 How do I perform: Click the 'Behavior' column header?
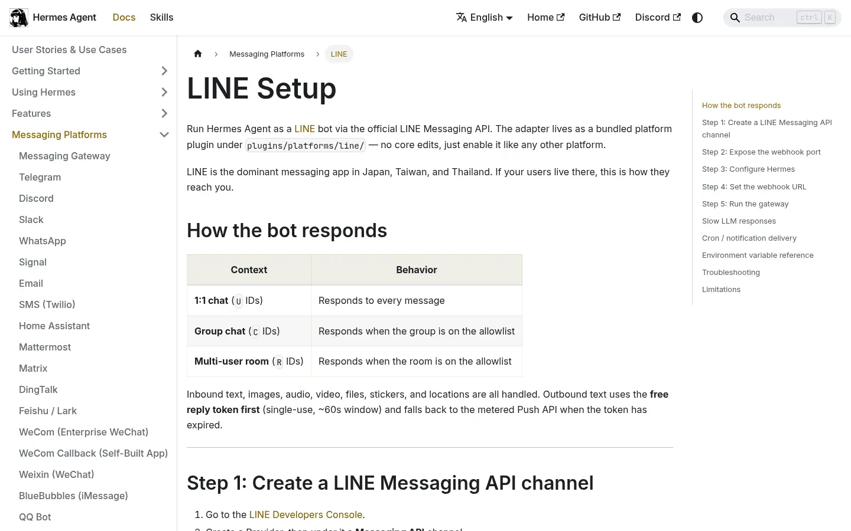[x=417, y=270]
